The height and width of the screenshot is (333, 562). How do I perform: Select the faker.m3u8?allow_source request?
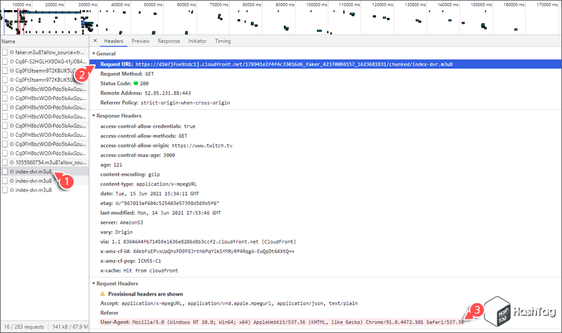(44, 52)
